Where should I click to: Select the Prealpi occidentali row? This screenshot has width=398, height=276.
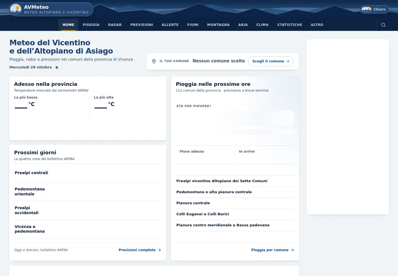coord(88,211)
